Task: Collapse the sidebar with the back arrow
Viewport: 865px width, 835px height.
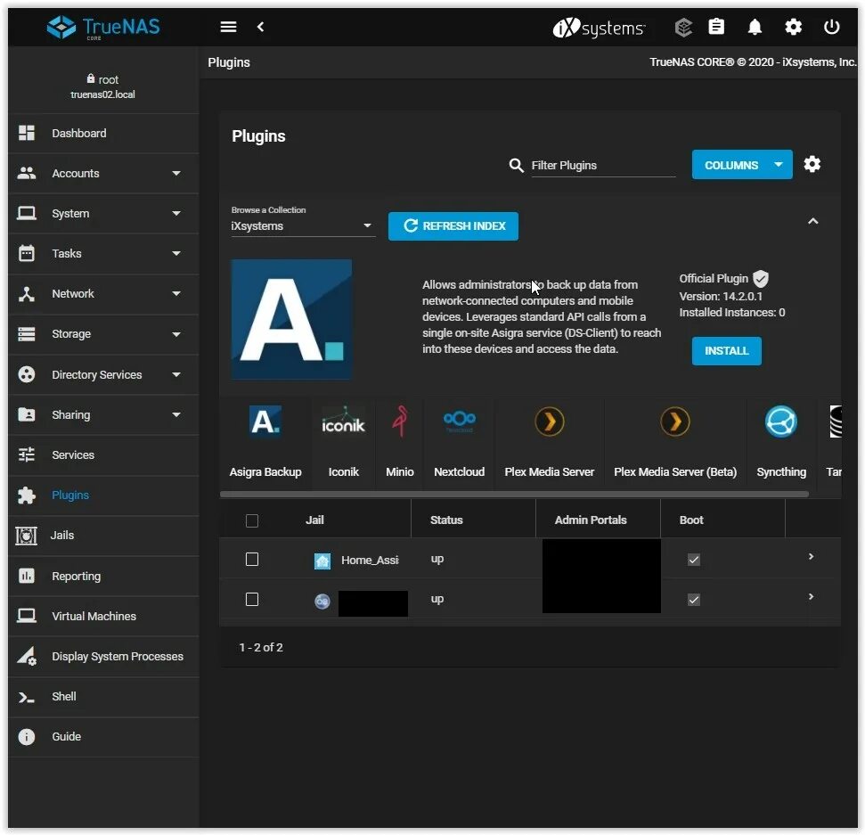Action: click(x=260, y=27)
